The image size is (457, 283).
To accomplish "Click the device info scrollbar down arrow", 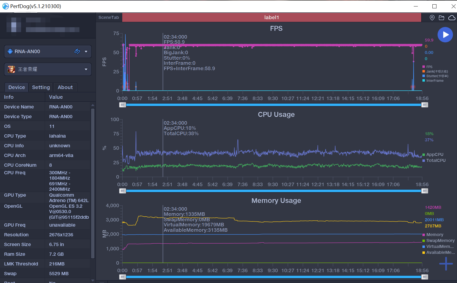I will [x=93, y=280].
